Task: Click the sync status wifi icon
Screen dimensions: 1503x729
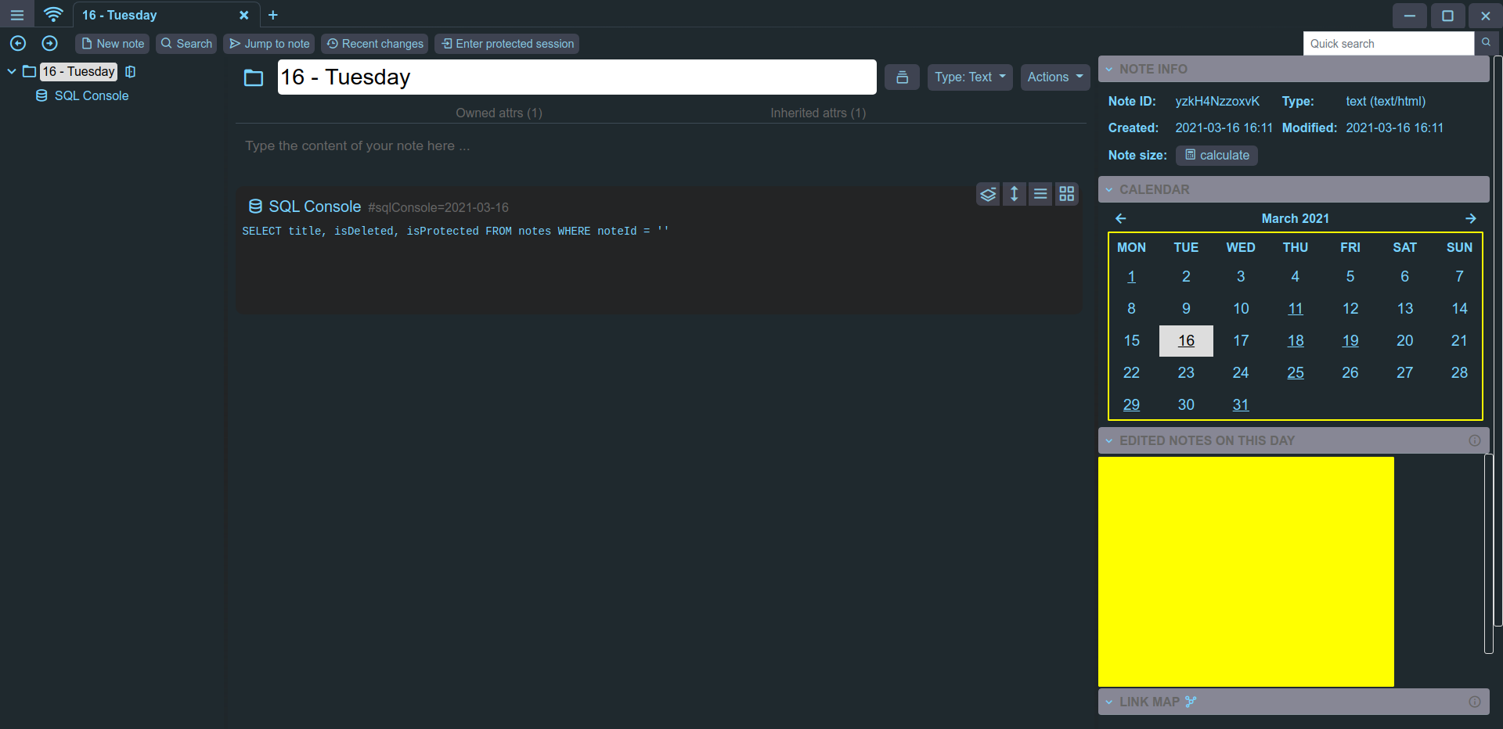Action: pyautogui.click(x=53, y=15)
